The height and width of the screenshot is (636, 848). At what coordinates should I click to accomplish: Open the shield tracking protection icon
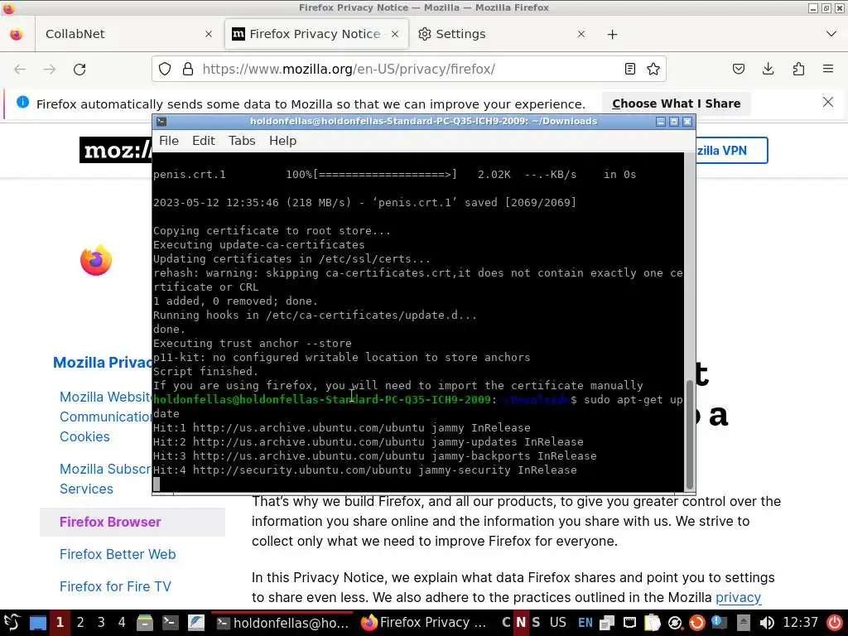165,70
